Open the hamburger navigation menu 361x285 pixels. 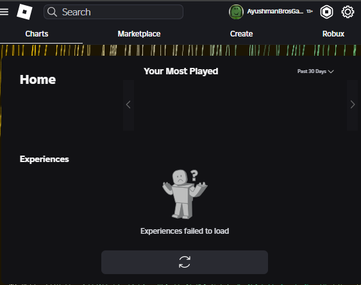point(4,12)
